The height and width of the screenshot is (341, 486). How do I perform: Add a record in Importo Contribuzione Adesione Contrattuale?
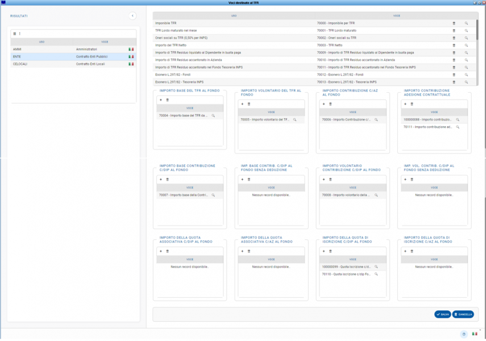(405, 105)
